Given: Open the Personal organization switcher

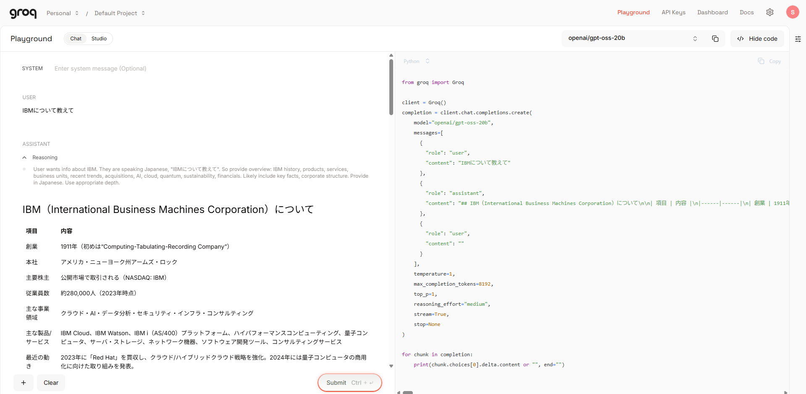Looking at the screenshot, I should coord(63,13).
